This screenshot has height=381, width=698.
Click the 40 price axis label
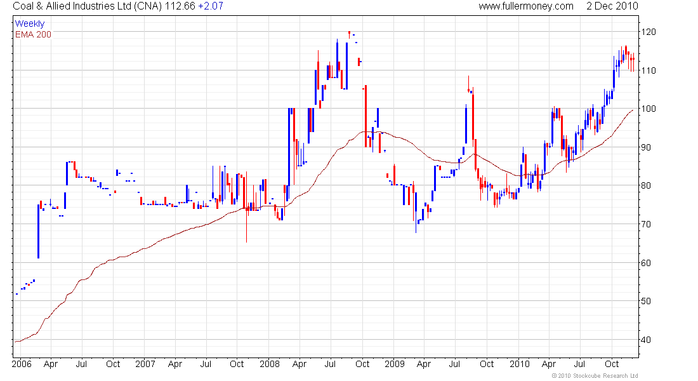tap(645, 340)
